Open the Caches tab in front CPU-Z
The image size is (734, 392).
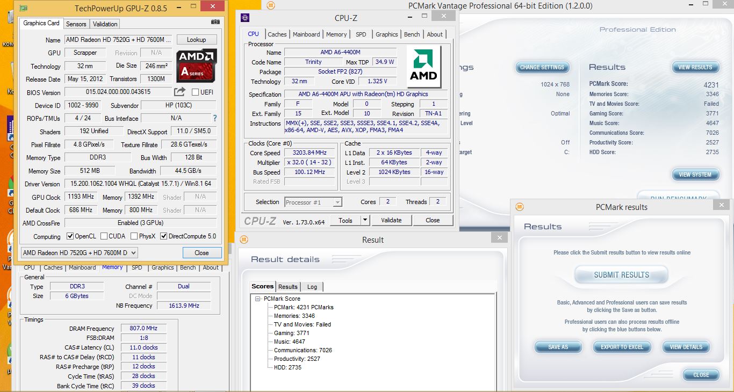coord(277,34)
